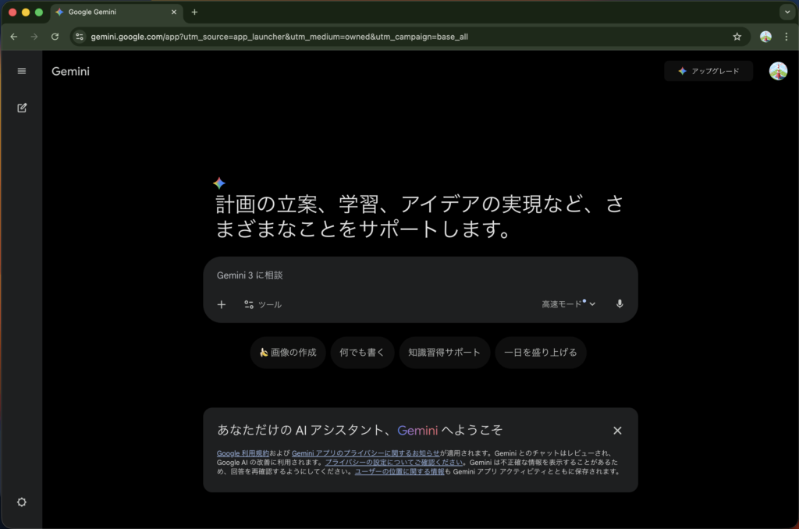Click the アップグレード upgrade button

pyautogui.click(x=708, y=71)
